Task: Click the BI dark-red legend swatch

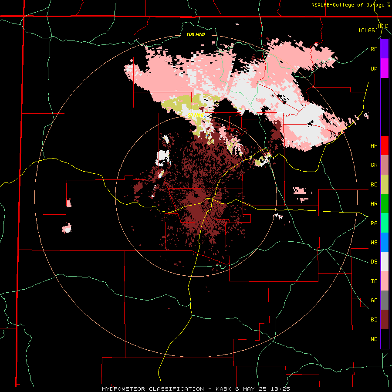Action: tap(385, 320)
